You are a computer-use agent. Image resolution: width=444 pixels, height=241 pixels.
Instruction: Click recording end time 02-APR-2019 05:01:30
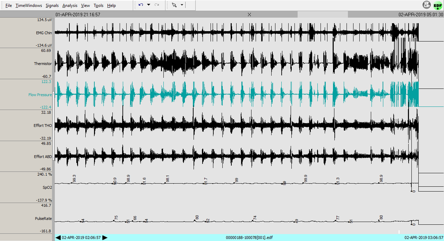coord(421,14)
